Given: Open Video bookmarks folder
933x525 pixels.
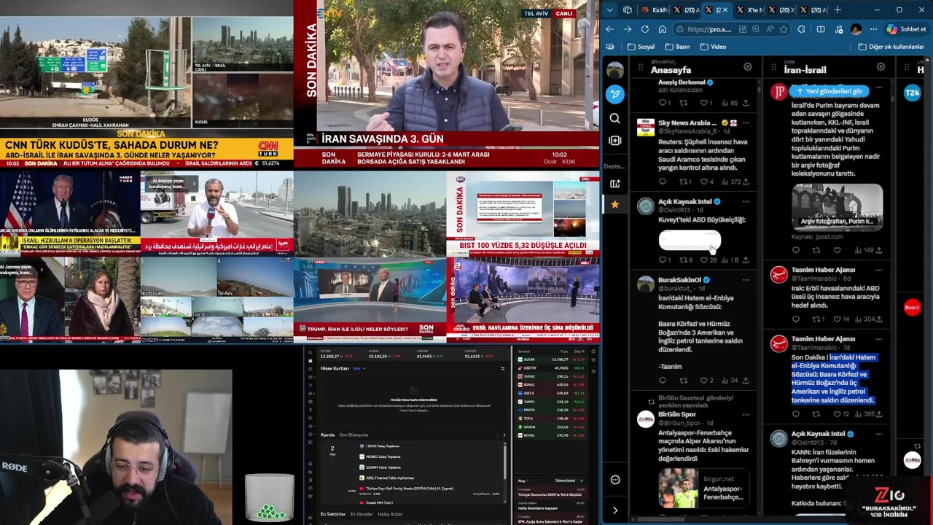Looking at the screenshot, I should [713, 47].
